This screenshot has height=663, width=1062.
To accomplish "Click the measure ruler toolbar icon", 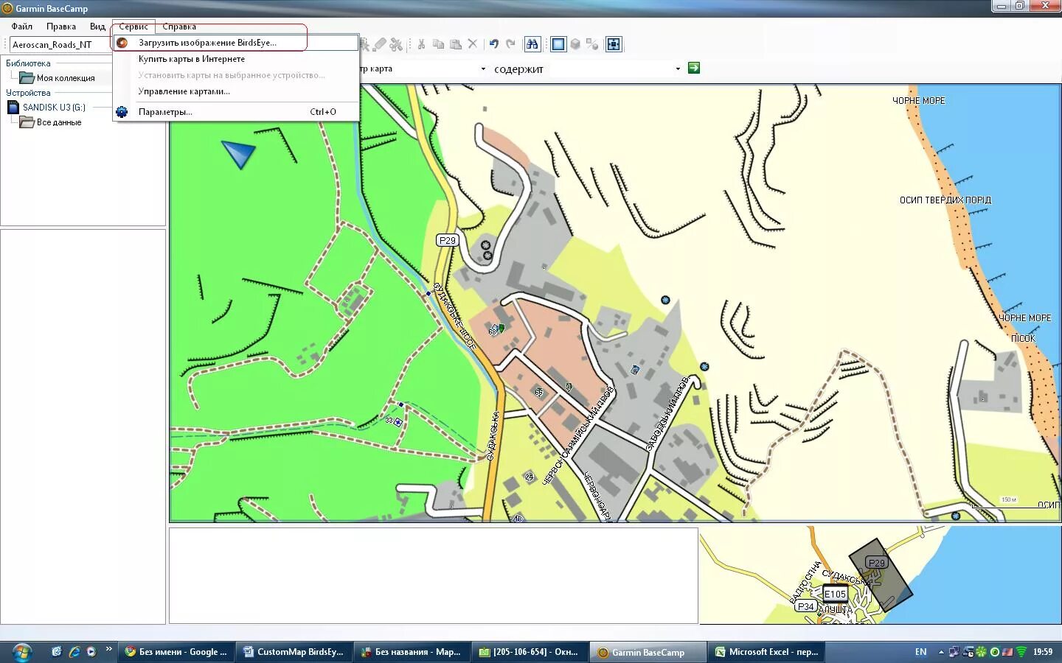I will [x=379, y=44].
